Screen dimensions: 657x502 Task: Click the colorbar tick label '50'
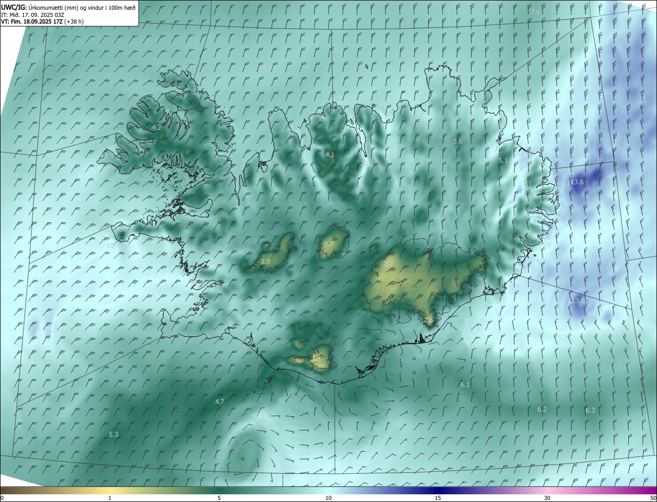click(653, 498)
